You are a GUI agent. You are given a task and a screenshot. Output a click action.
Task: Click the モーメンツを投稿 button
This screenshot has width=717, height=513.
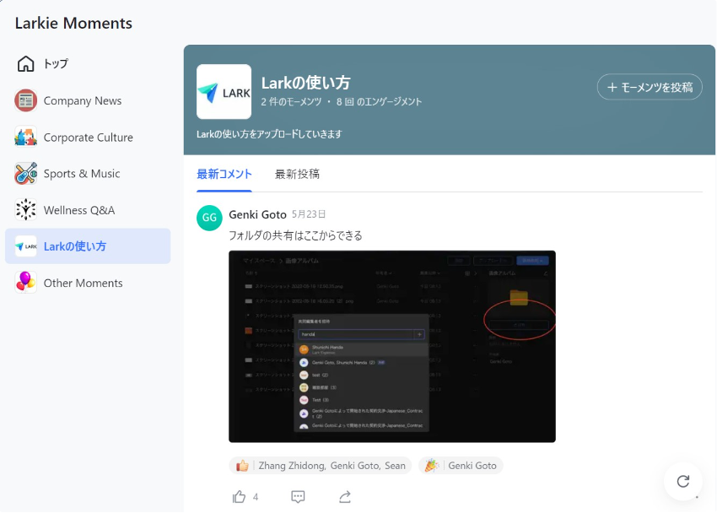click(x=650, y=87)
